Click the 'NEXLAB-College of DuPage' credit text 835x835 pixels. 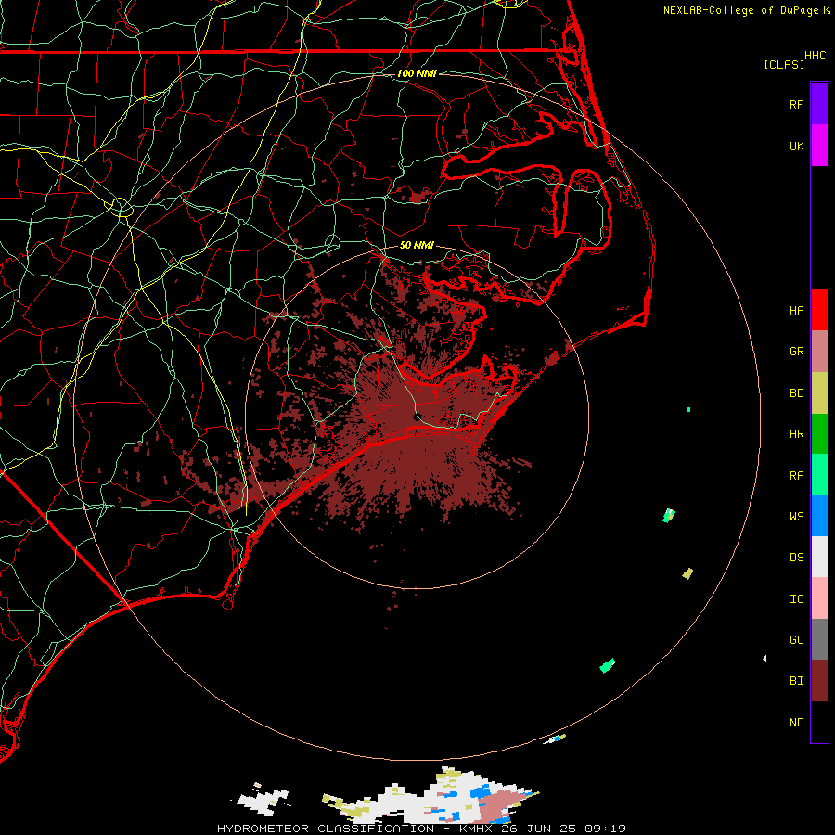pos(740,10)
